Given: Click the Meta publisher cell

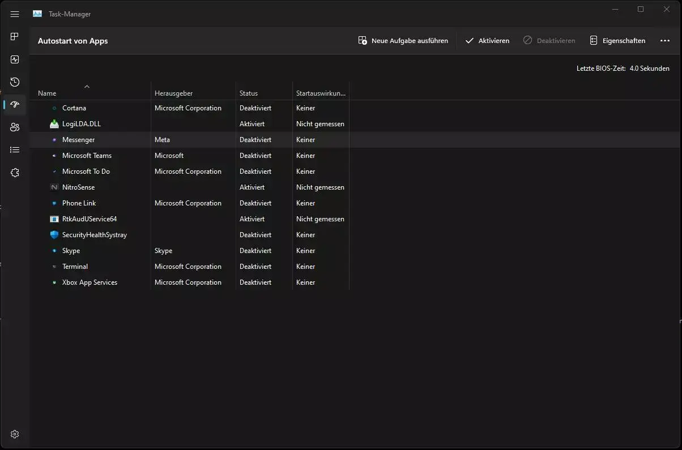Looking at the screenshot, I should tap(163, 140).
